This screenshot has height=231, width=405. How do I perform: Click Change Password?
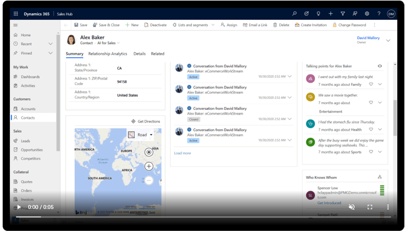[349, 25]
